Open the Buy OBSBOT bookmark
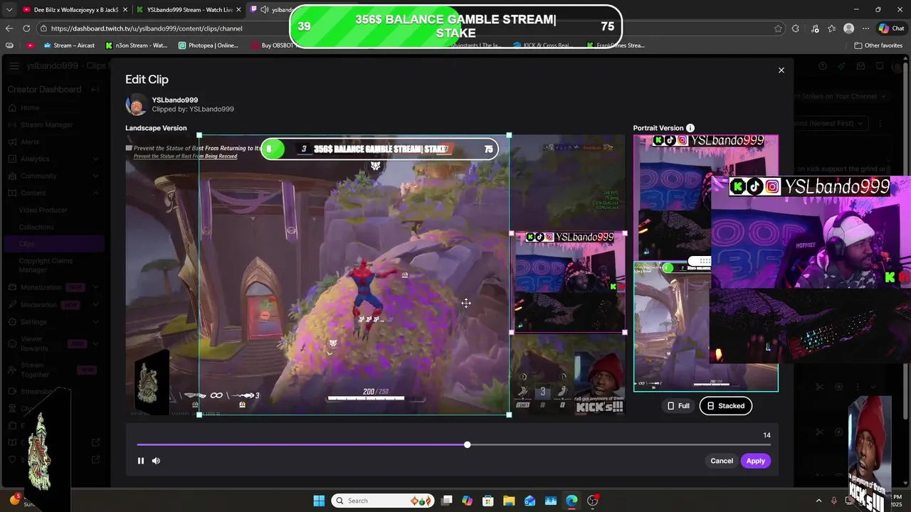 273,46
